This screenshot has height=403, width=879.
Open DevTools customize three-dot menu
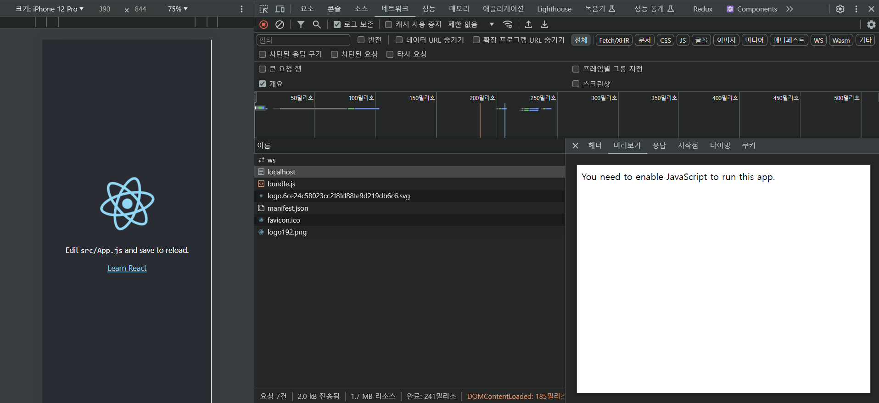click(x=856, y=9)
